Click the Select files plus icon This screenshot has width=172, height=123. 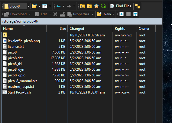click(x=122, y=14)
